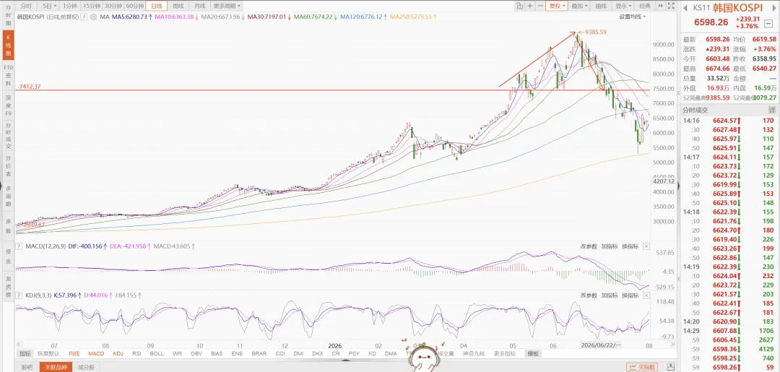Image resolution: width=780 pixels, height=372 pixels.
Task: Switch to 分时 period tab
Action: tap(26, 6)
